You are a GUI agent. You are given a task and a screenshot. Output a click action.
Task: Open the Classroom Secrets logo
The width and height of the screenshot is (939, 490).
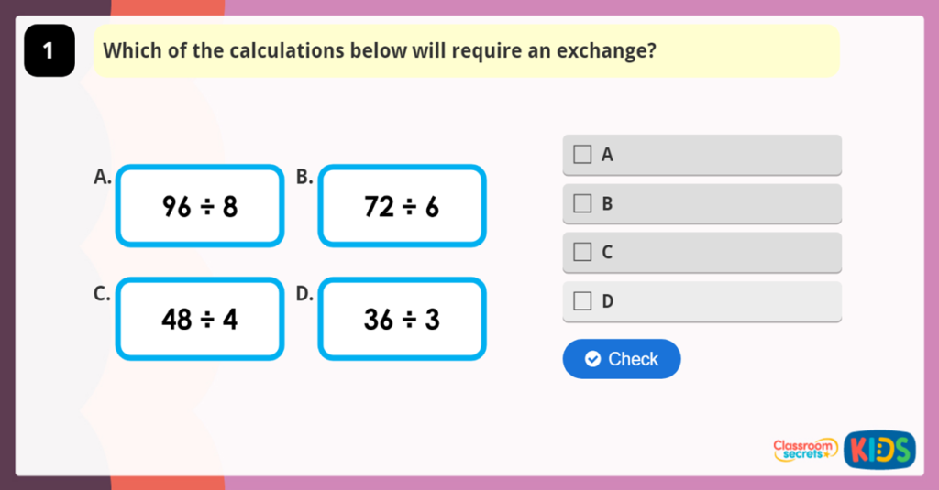click(x=805, y=449)
